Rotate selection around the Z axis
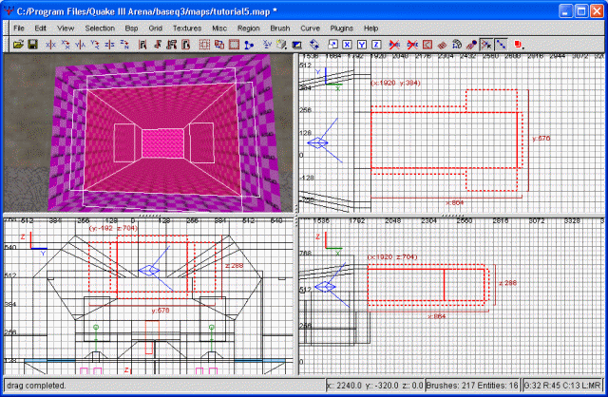The height and width of the screenshot is (397, 608). 124,45
